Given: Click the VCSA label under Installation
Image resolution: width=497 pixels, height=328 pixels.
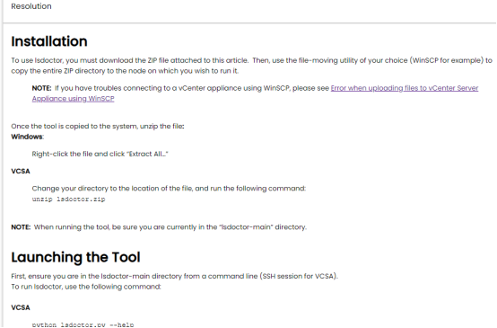Looking at the screenshot, I should pyautogui.click(x=21, y=171).
